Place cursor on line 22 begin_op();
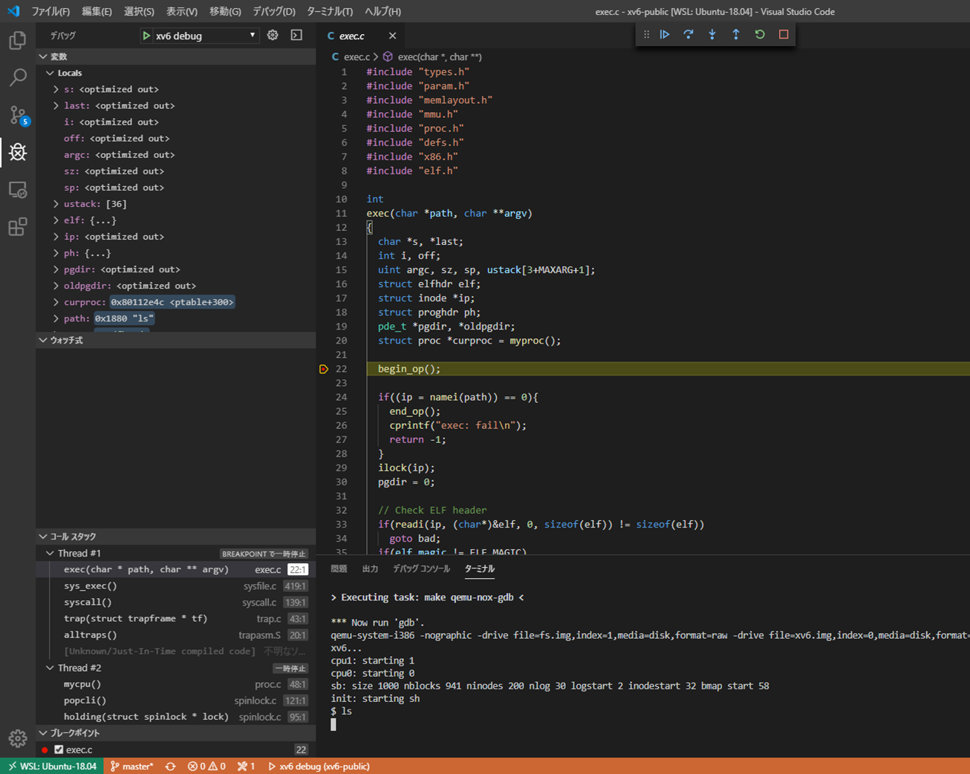Viewport: 970px width, 774px height. pyautogui.click(x=409, y=369)
